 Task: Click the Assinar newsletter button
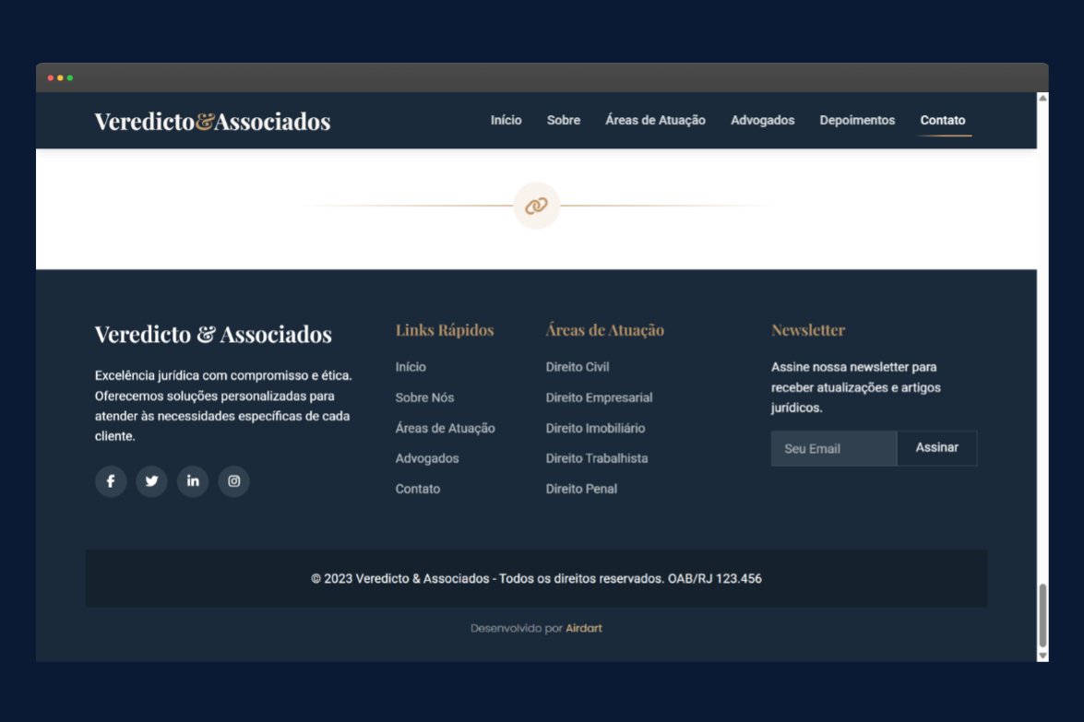click(x=936, y=447)
